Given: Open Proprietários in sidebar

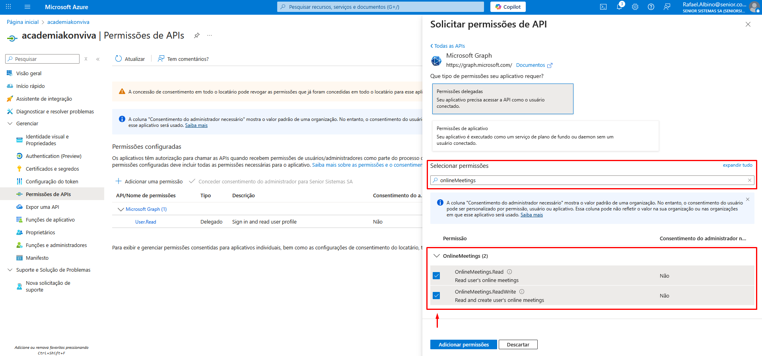Looking at the screenshot, I should [40, 232].
